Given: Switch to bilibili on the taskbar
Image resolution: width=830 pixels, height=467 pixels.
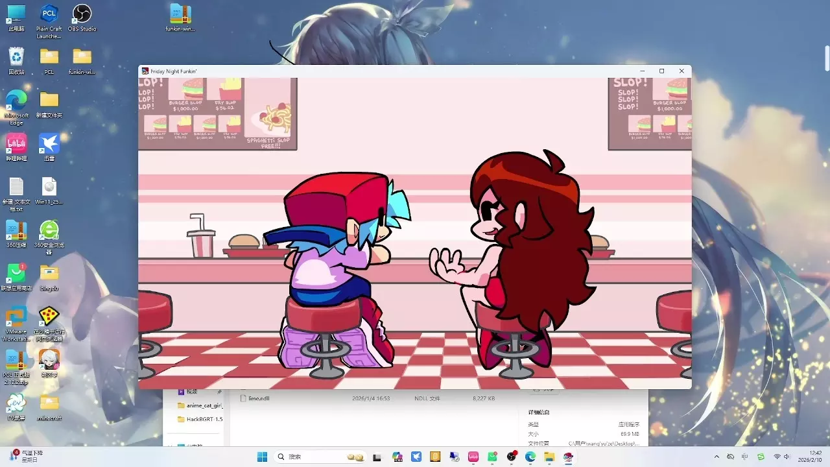Looking at the screenshot, I should click(473, 457).
